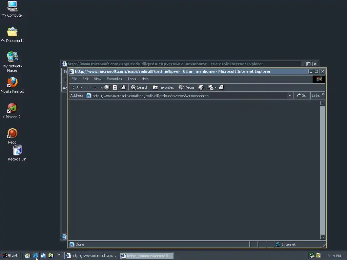Open the Tools menu
This screenshot has width=347, height=260.
132,79
